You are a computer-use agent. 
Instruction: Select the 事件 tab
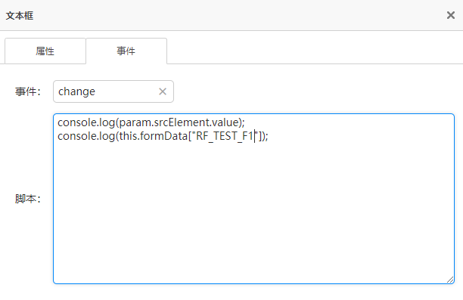pos(126,51)
